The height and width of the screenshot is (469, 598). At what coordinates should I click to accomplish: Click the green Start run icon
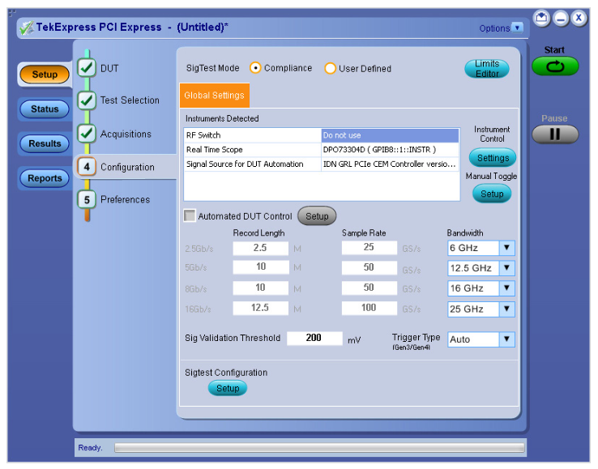(555, 66)
